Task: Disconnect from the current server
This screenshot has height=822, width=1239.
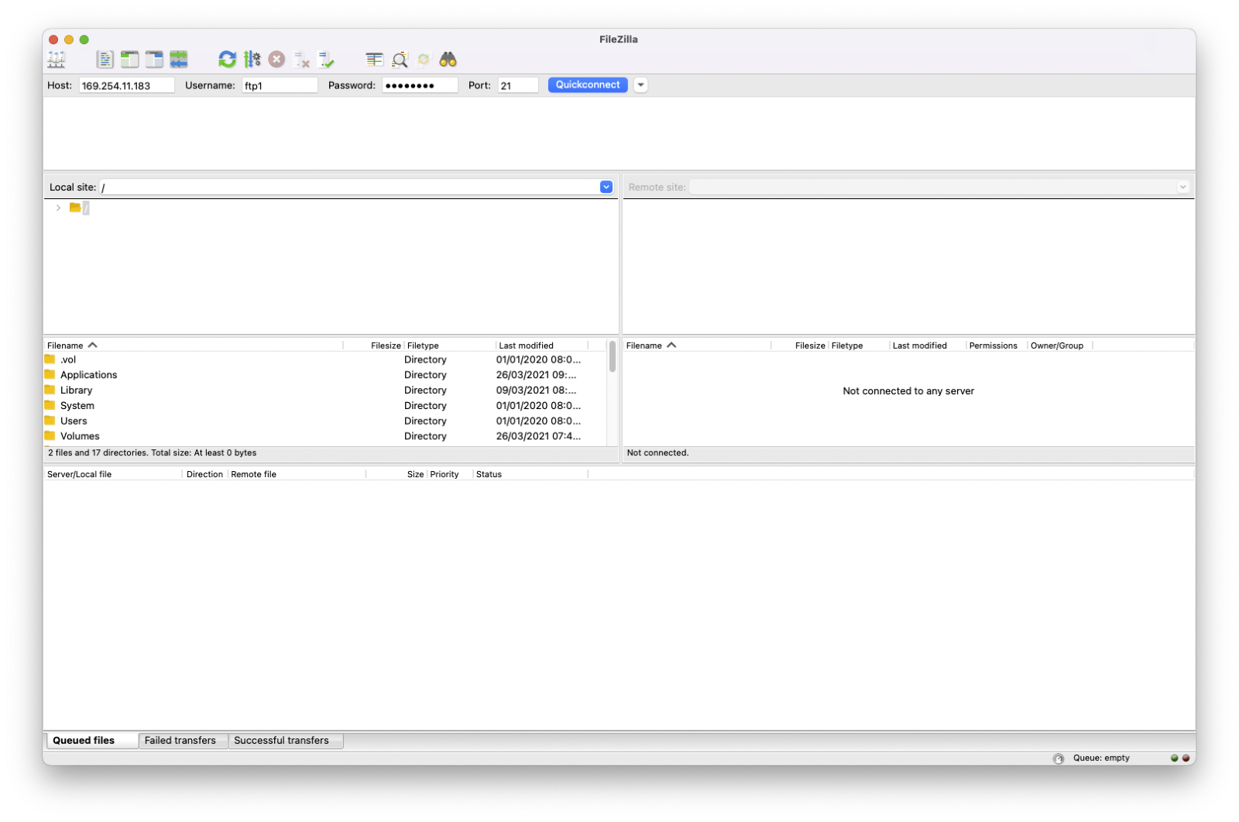Action: click(x=302, y=60)
